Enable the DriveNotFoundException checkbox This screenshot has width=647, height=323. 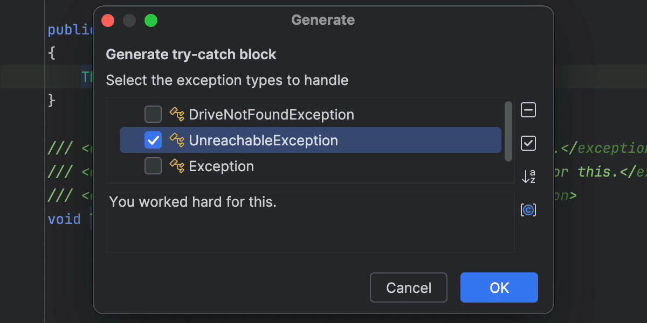pos(153,114)
